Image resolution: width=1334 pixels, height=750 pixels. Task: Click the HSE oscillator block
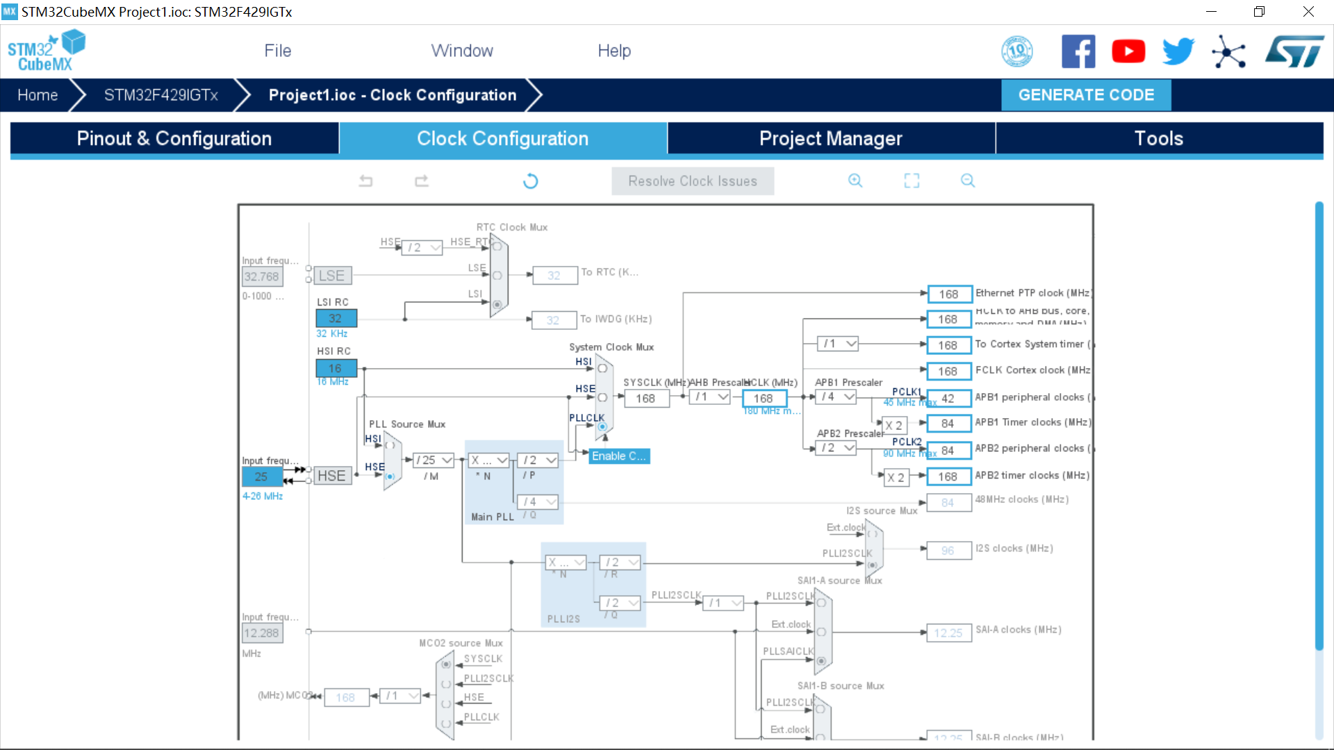332,476
